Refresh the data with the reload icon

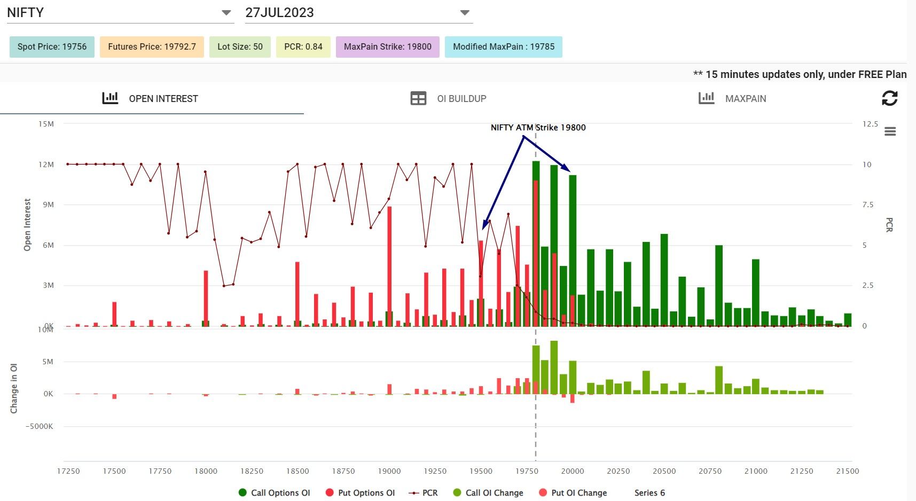(x=889, y=98)
